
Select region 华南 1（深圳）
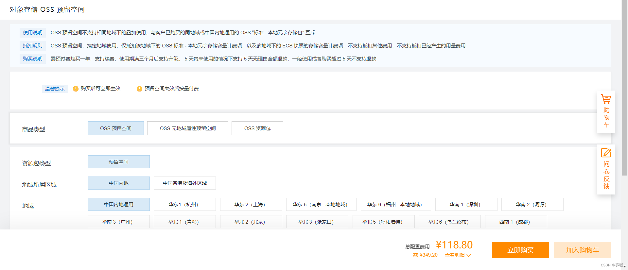click(x=466, y=204)
